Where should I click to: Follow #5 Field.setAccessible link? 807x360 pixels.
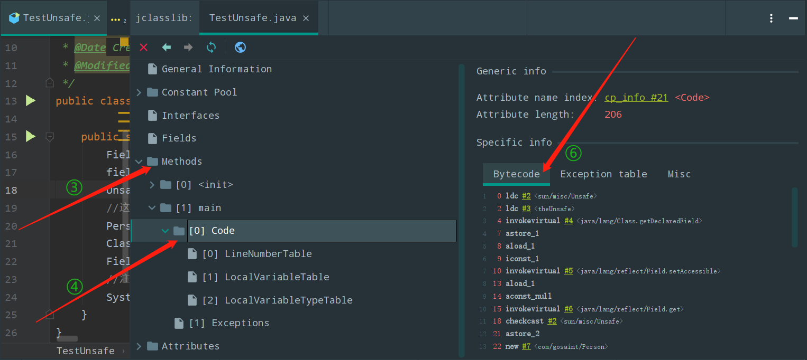pos(568,271)
